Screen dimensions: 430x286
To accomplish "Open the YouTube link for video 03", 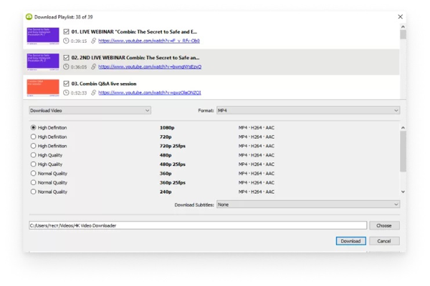I will [150, 92].
